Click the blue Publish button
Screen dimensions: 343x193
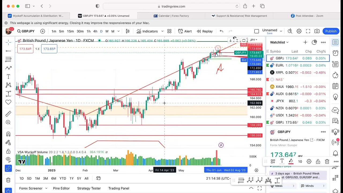click(331, 31)
